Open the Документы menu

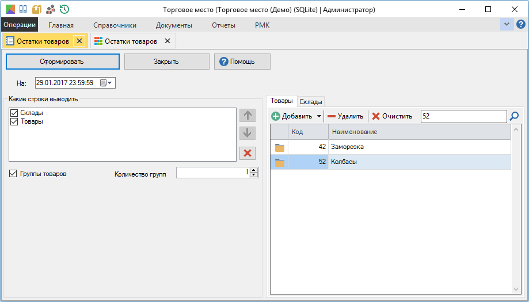point(174,25)
